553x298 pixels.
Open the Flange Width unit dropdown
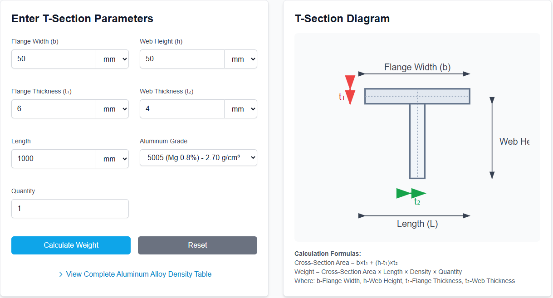click(x=113, y=59)
